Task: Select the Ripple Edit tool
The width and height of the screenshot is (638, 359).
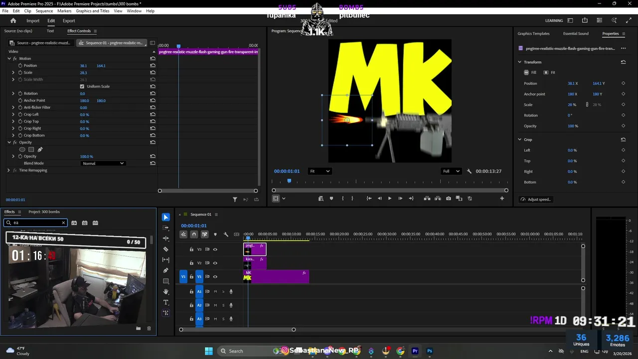Action: [x=166, y=238]
